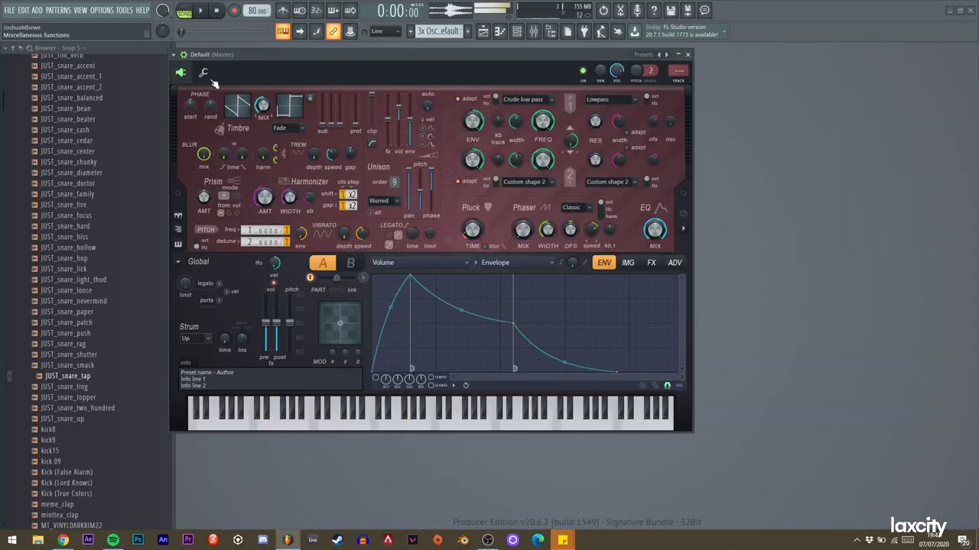
Task: Open the help question mark icon
Action: tap(654, 11)
